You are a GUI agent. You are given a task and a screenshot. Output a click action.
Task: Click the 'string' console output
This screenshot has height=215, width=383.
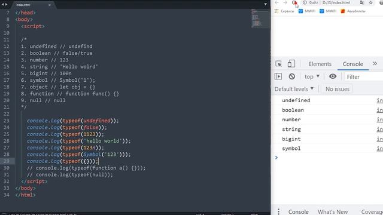[291, 129]
